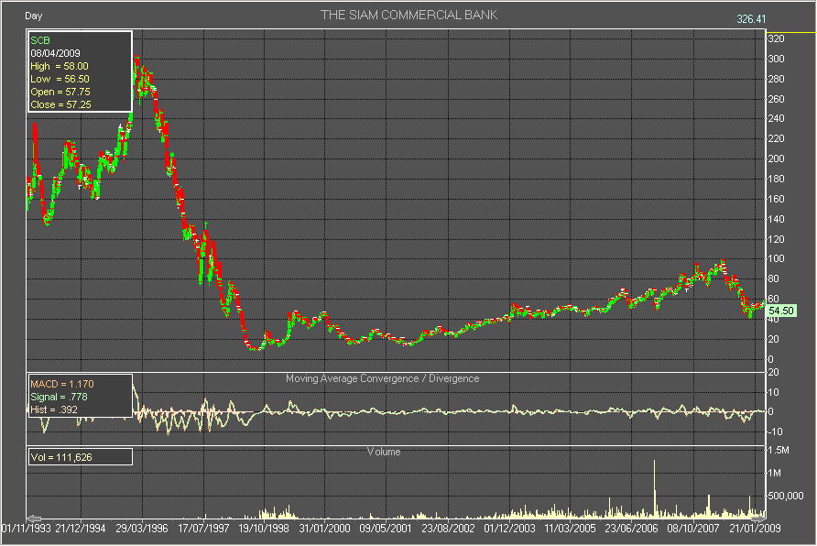Click the Hist = .392 reading

pos(54,410)
